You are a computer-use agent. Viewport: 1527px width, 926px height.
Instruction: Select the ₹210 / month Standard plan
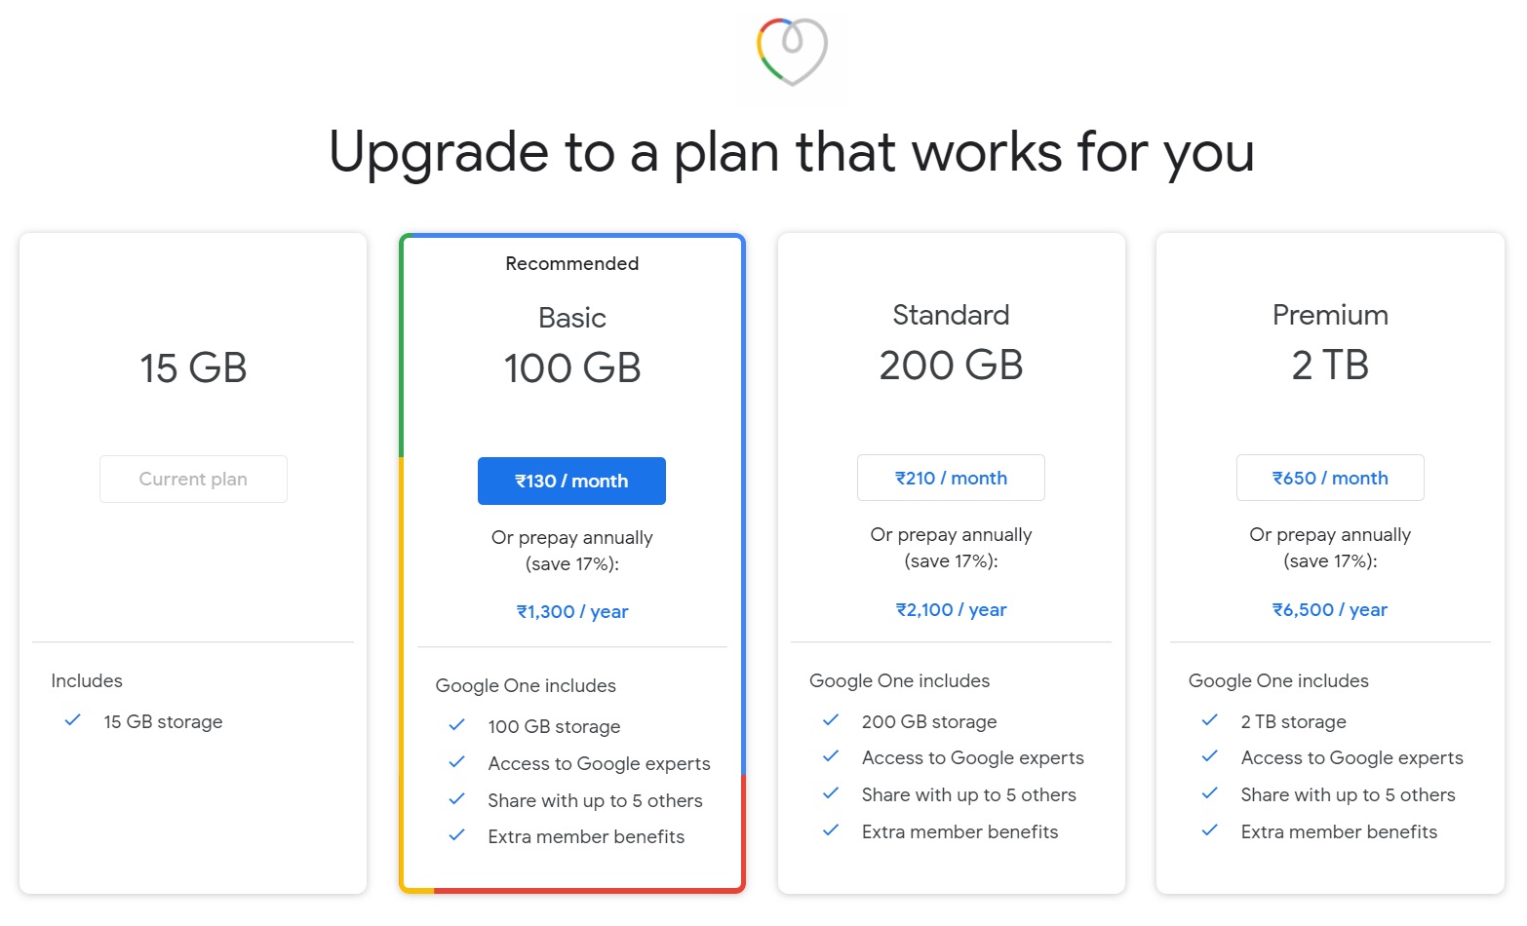click(951, 478)
